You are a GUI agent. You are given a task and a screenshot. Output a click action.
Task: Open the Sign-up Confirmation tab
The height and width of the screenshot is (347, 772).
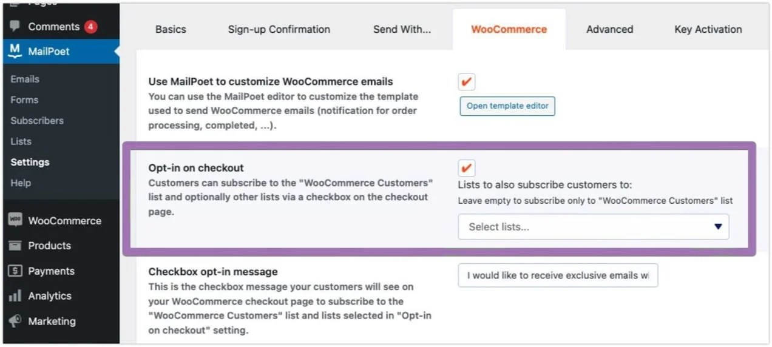pyautogui.click(x=279, y=29)
